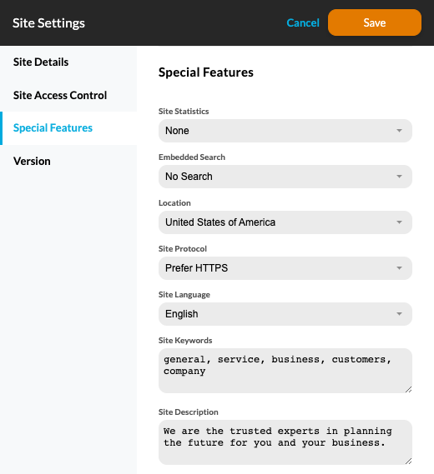
Task: Click the English language dropdown arrow
Action: pyautogui.click(x=399, y=314)
